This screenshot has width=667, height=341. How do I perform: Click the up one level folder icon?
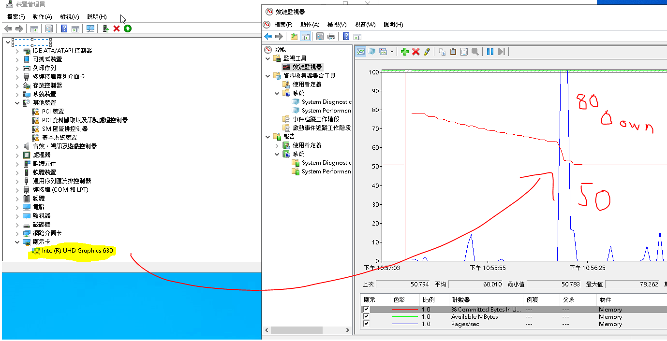pos(294,37)
